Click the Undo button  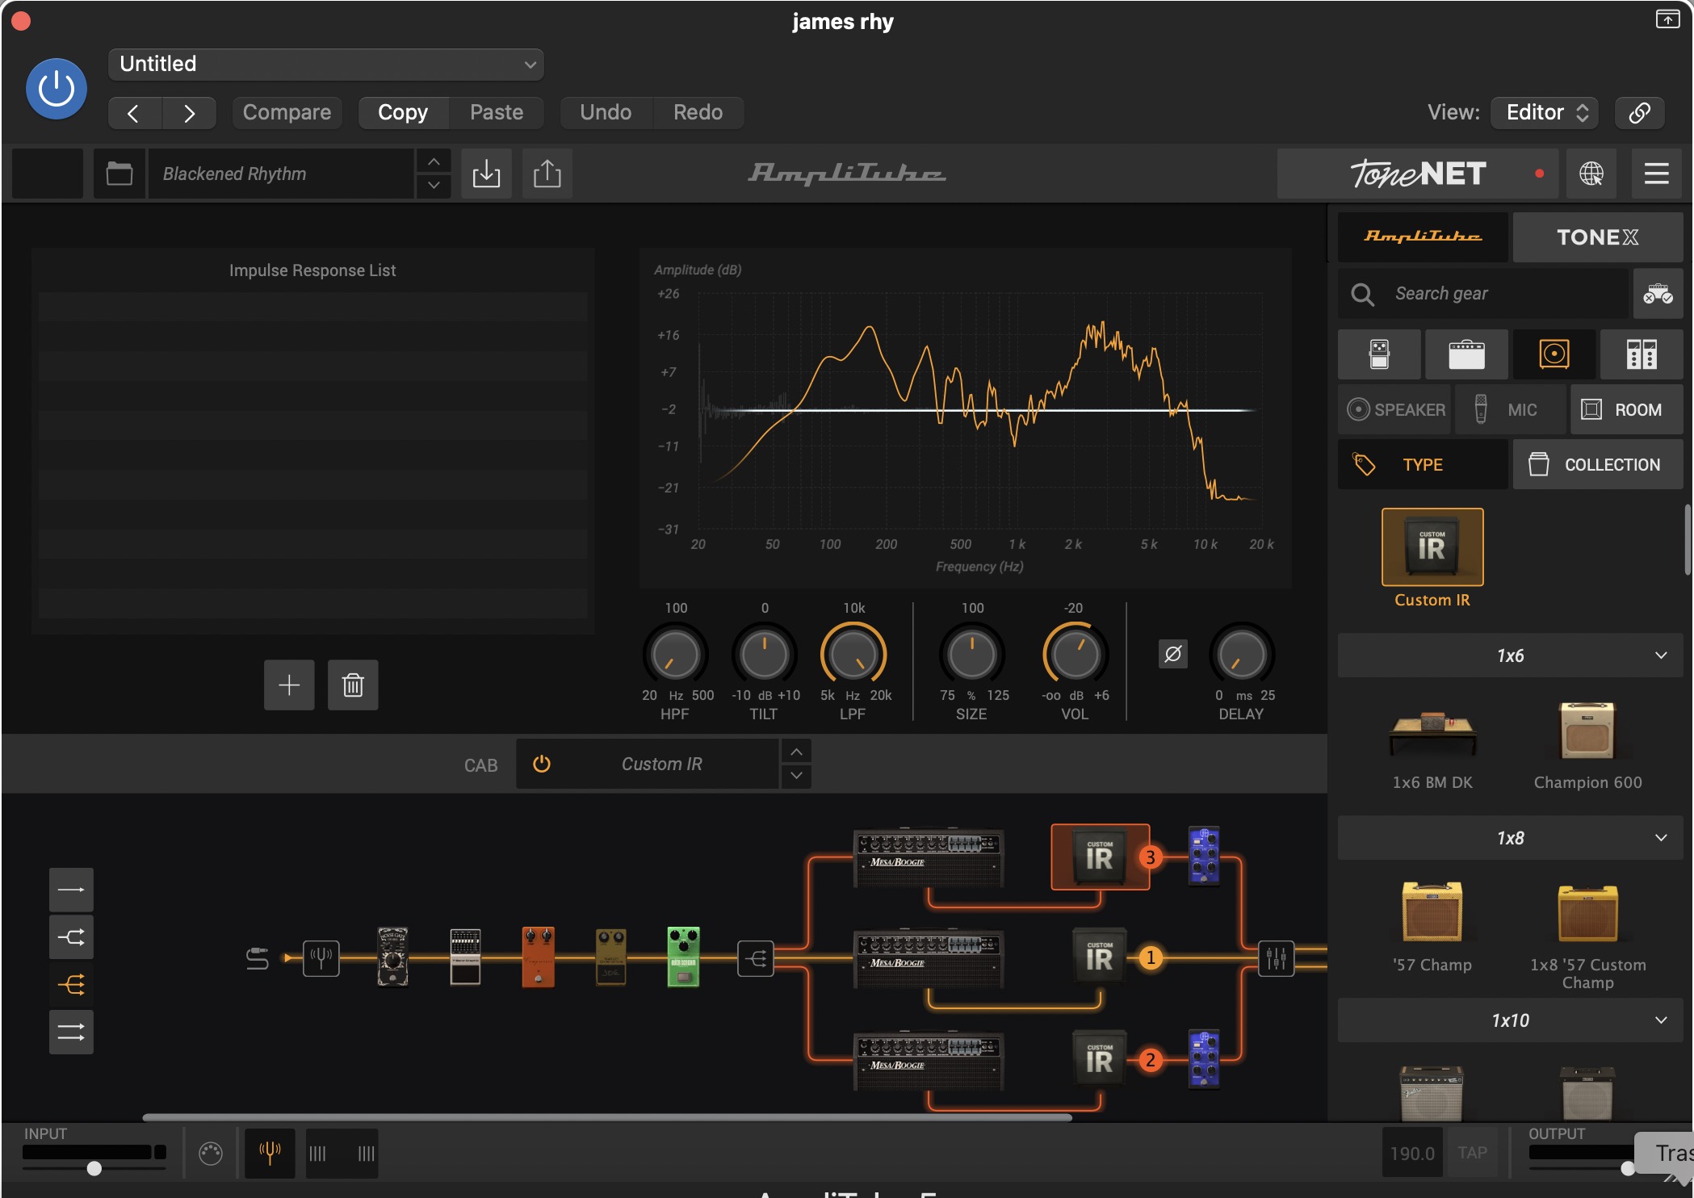tap(606, 112)
